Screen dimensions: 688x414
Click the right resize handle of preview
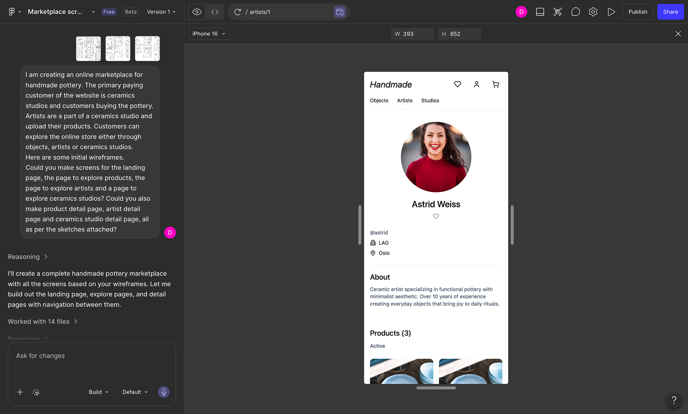point(512,225)
